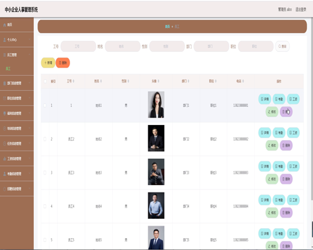Click the purple 删除 button in row 2
The width and height of the screenshot is (313, 250).
click(286, 146)
